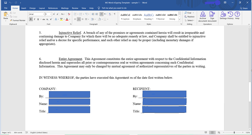Expand the Styles gallery more arrow
Viewport: 252px width, 135px height.
(x=179, y=20)
